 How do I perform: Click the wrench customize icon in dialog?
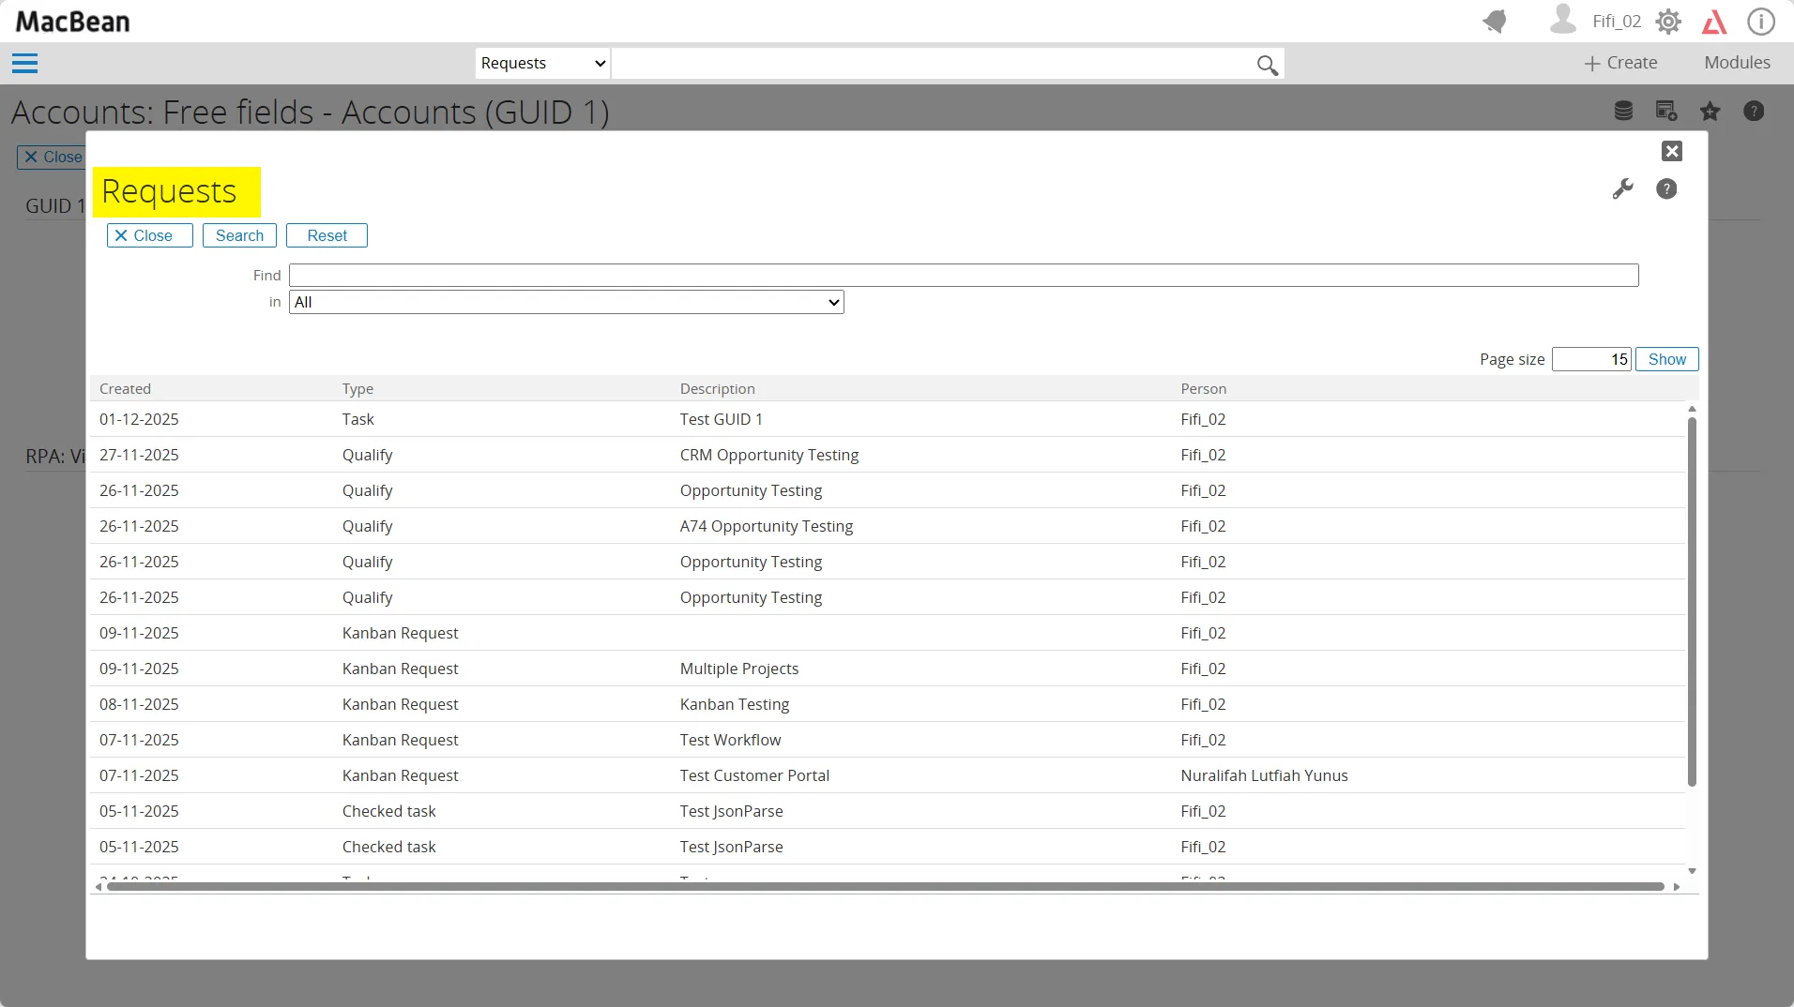(x=1622, y=189)
